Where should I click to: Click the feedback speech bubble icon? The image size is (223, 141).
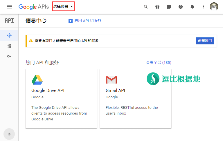pyautogui.click(x=169, y=7)
